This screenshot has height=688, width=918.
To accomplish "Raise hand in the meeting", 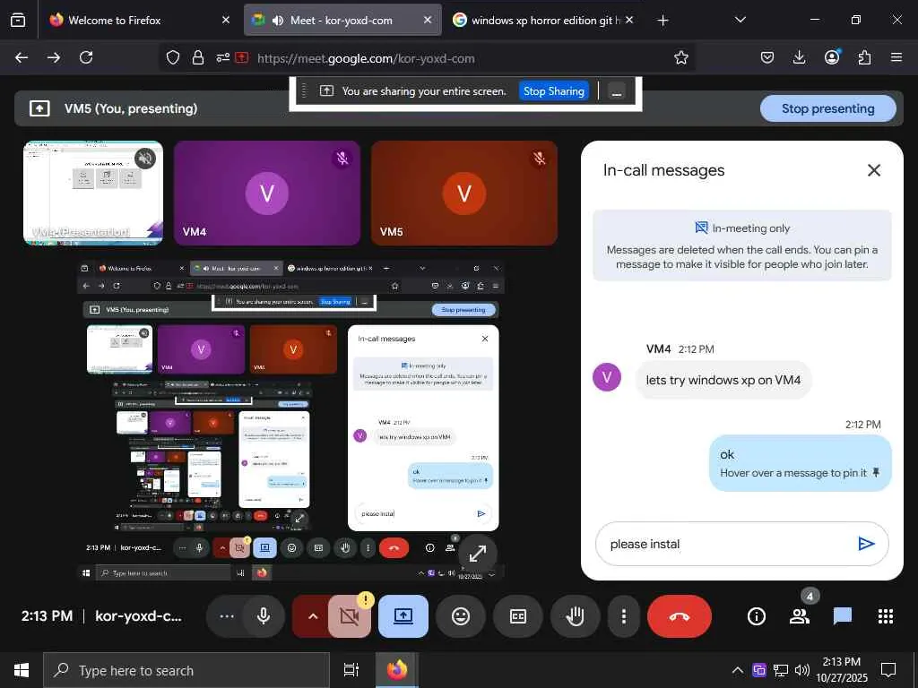I will [576, 616].
